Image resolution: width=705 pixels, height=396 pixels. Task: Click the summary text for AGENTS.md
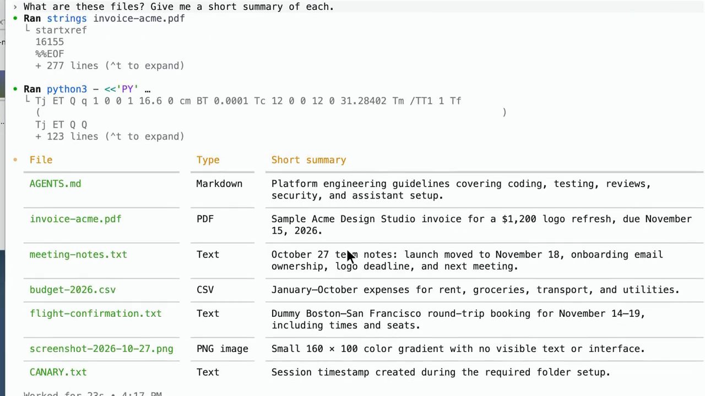coord(461,190)
